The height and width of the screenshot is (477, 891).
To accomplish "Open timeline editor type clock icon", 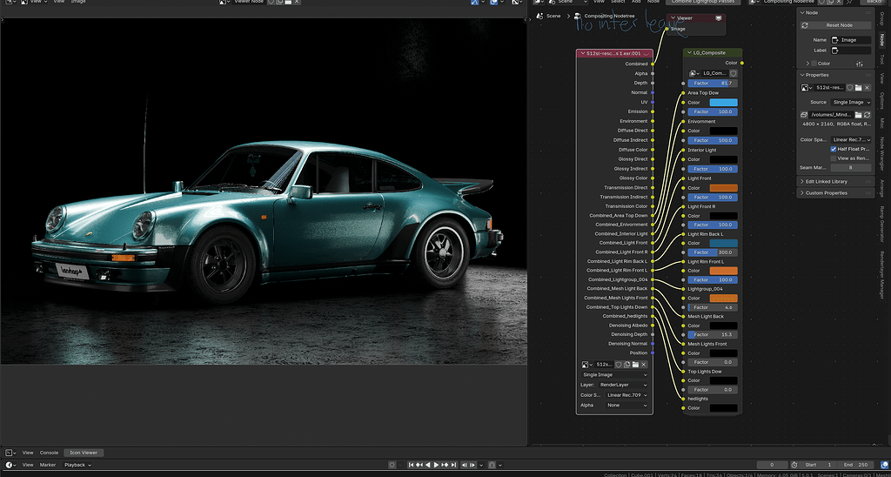I will pos(10,465).
